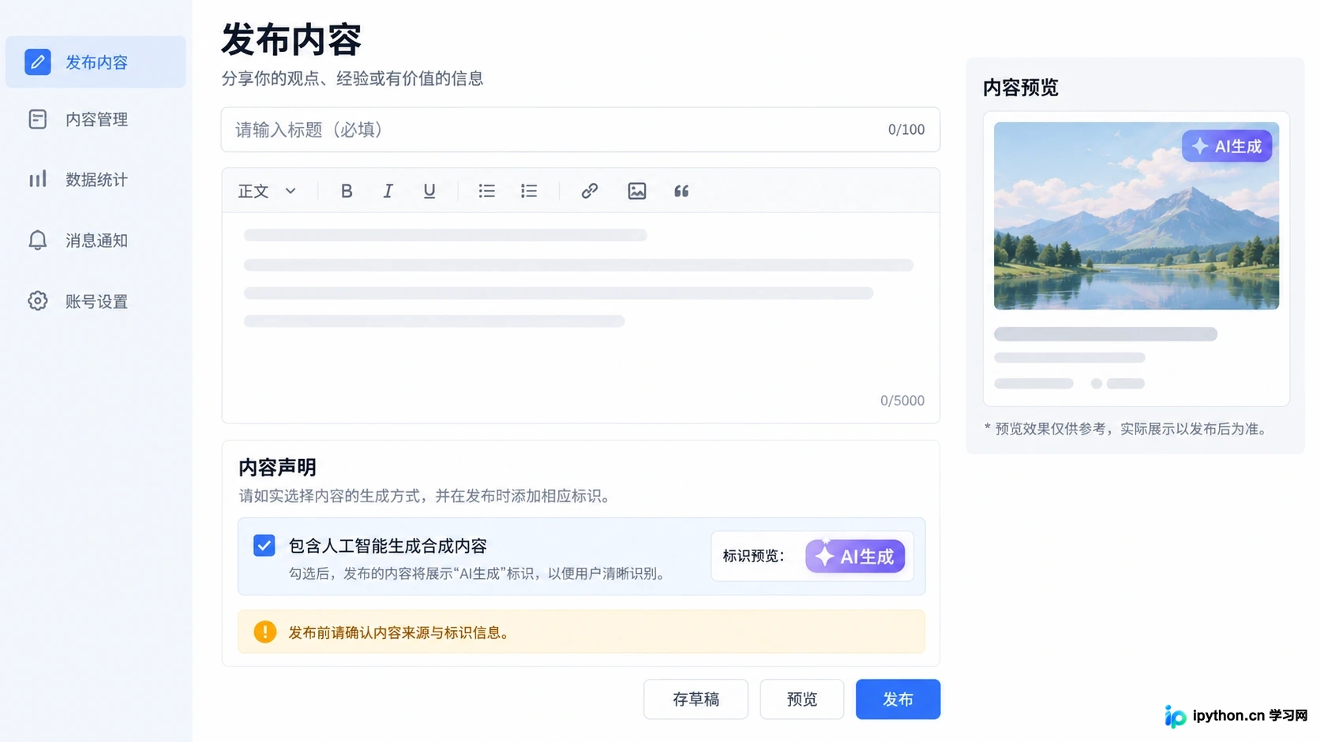The width and height of the screenshot is (1320, 742).
Task: Click the 标识预览 label
Action: click(x=754, y=556)
